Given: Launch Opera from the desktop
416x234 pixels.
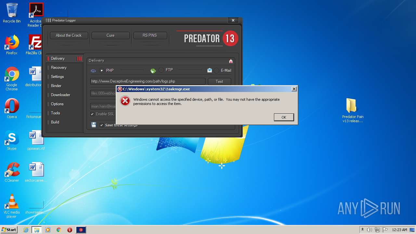Looking at the screenshot, I should coord(12,109).
